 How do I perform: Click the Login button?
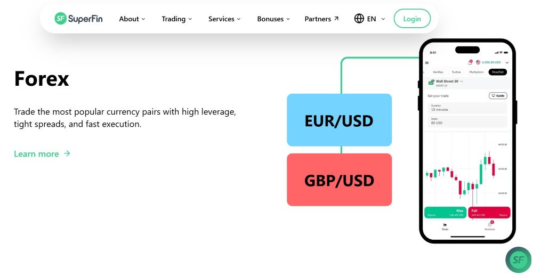412,19
